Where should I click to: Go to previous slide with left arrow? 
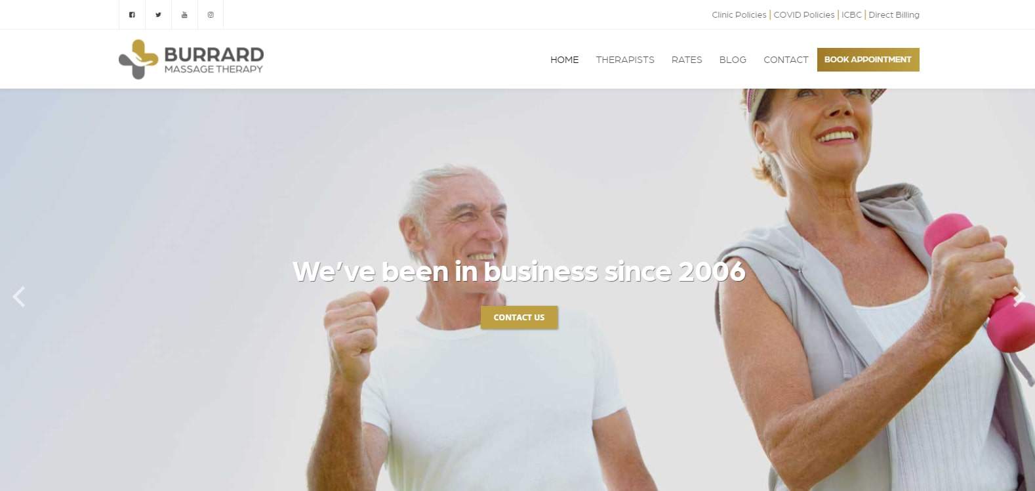click(x=19, y=297)
